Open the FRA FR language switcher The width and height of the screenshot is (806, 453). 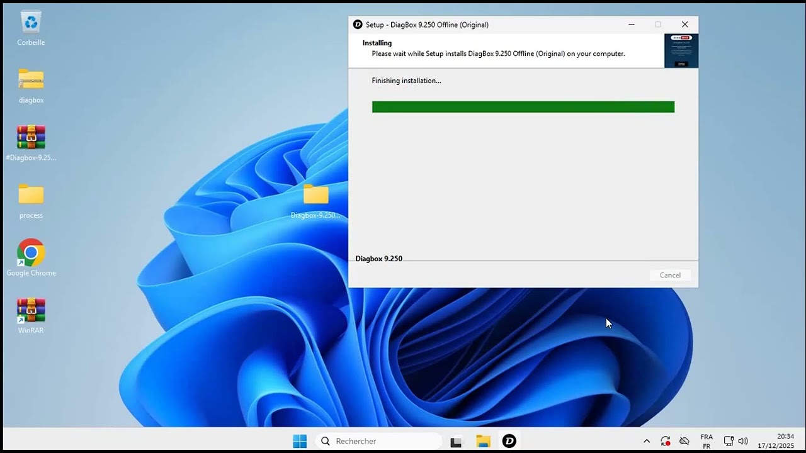coord(707,441)
